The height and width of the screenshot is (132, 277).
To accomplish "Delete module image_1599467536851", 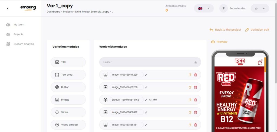I will tap(196, 125).
